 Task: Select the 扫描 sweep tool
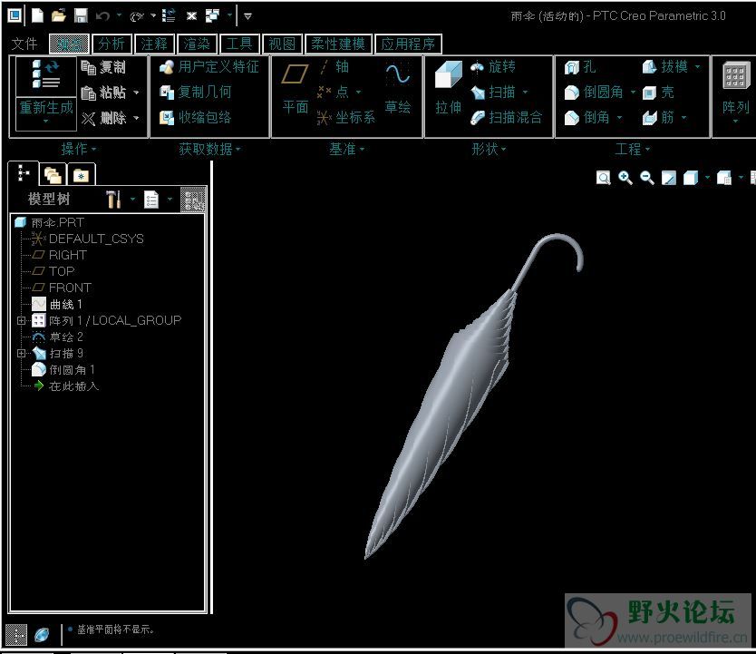pyautogui.click(x=493, y=92)
